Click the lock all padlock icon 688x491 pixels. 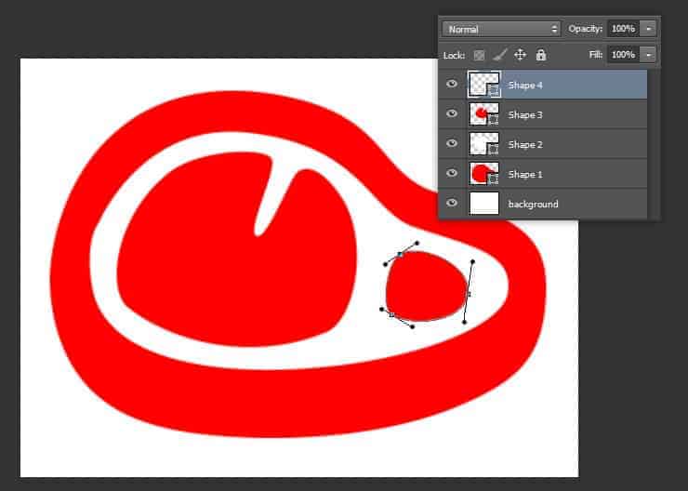click(541, 55)
